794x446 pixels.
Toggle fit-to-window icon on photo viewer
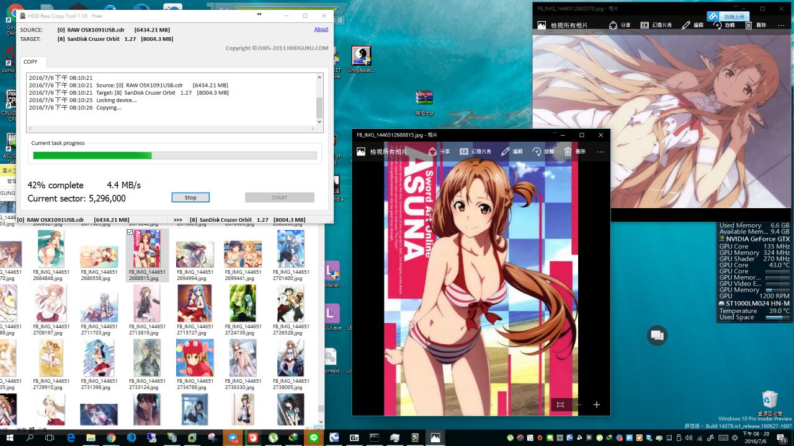coord(560,404)
